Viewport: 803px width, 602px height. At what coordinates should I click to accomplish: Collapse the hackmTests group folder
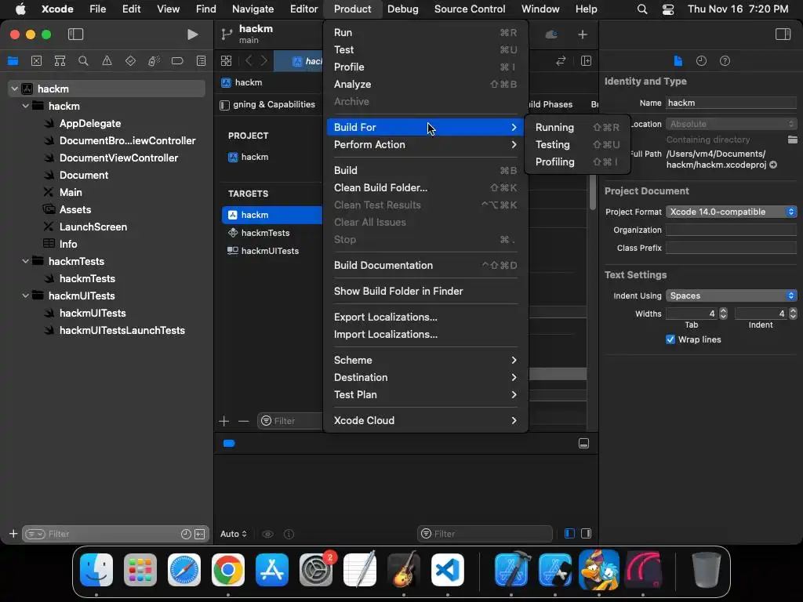tap(26, 261)
